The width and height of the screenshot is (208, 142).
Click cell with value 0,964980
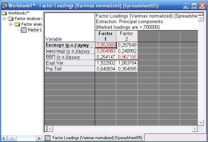106,51
